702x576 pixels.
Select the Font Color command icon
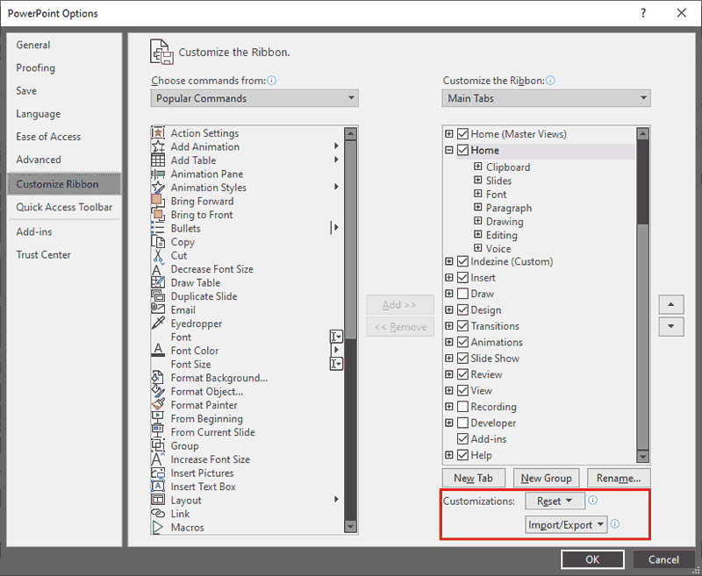tap(159, 351)
